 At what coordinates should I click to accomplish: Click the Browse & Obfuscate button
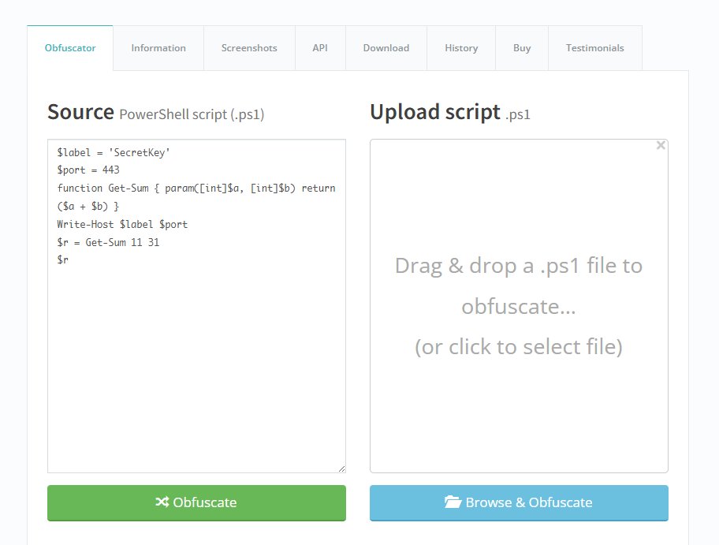click(519, 502)
